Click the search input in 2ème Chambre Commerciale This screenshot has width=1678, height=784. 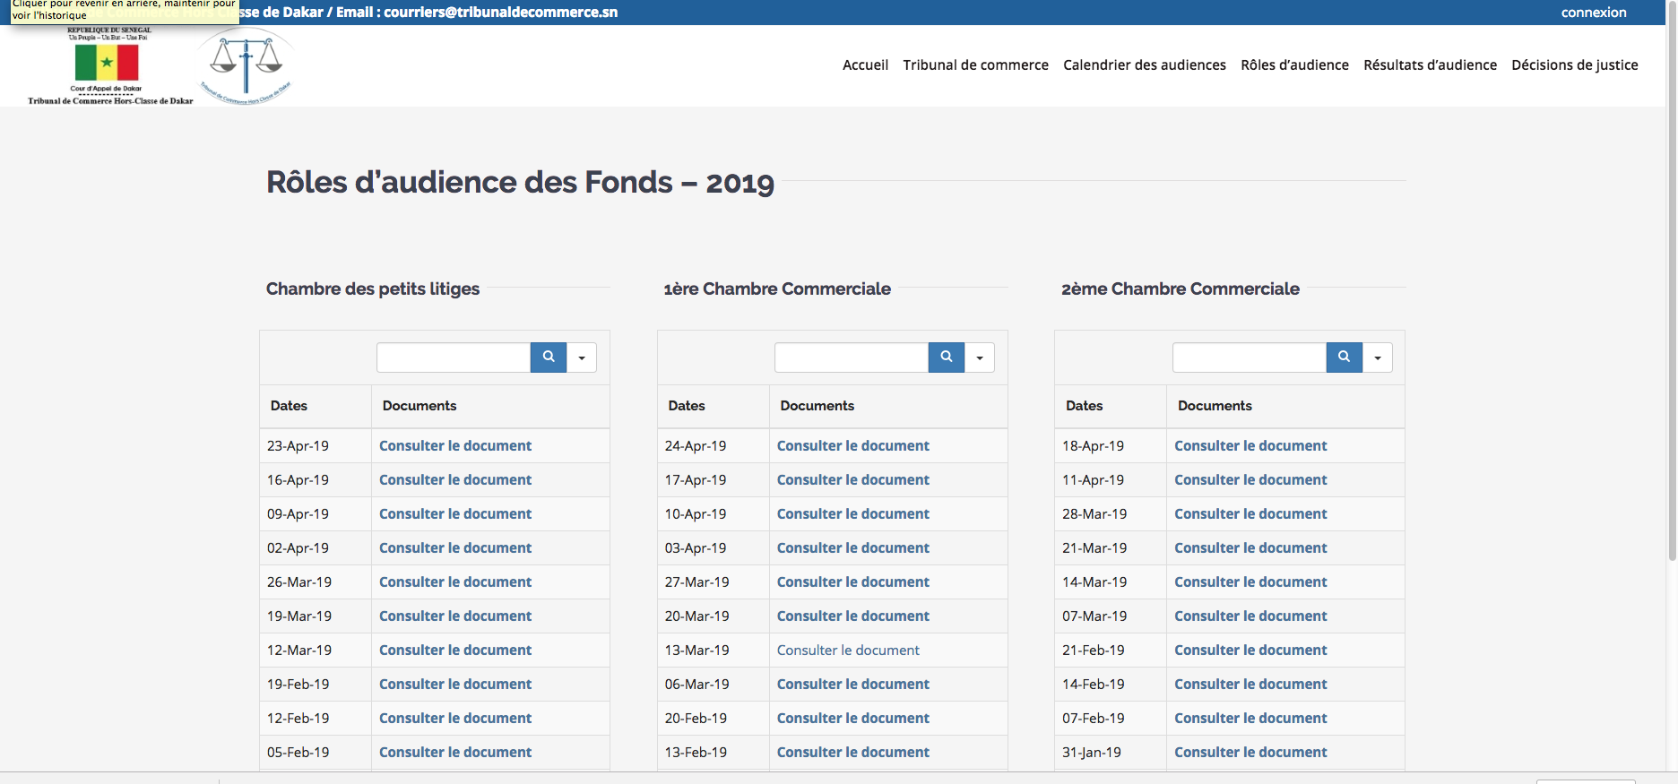point(1249,358)
